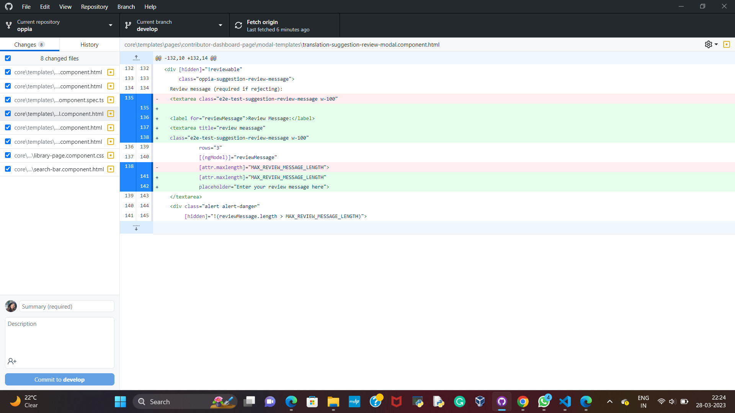Screen dimensions: 735x413
Task: Click the expand hidden lines arrow above the diff
Action: coord(136,57)
